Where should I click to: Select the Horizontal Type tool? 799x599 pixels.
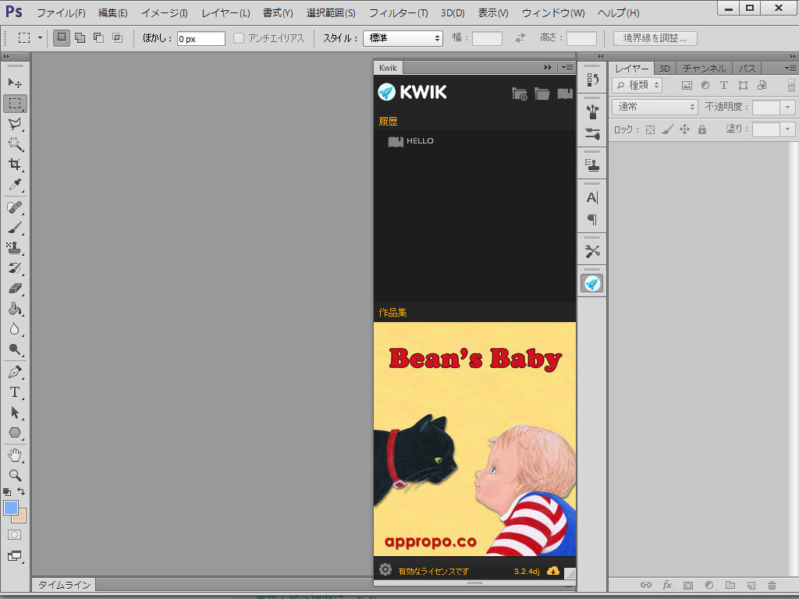(x=15, y=392)
